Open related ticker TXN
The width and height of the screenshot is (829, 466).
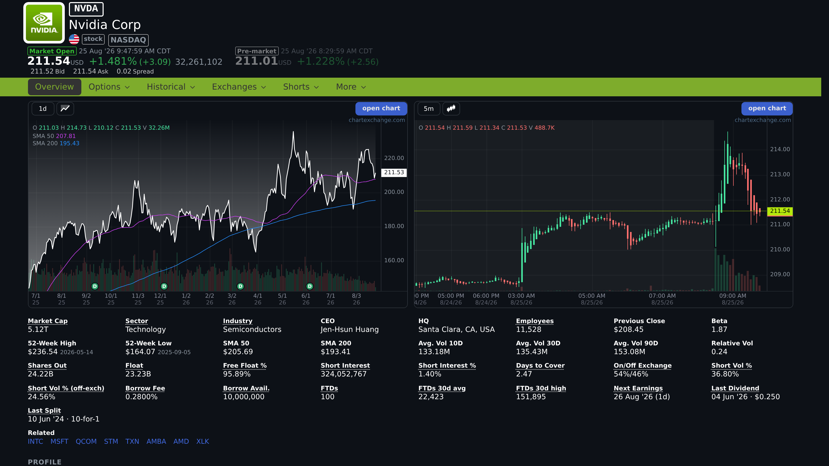(x=132, y=441)
